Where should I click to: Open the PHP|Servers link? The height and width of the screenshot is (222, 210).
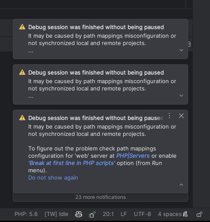pyautogui.click(x=133, y=156)
